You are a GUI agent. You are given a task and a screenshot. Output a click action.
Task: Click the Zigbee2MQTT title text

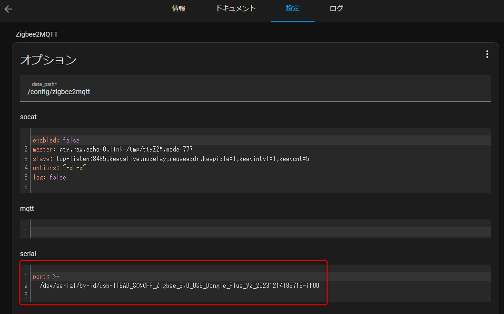[37, 34]
